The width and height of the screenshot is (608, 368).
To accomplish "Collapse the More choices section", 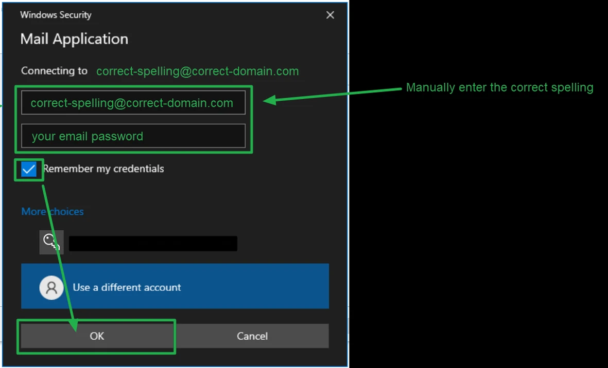I will (x=52, y=212).
